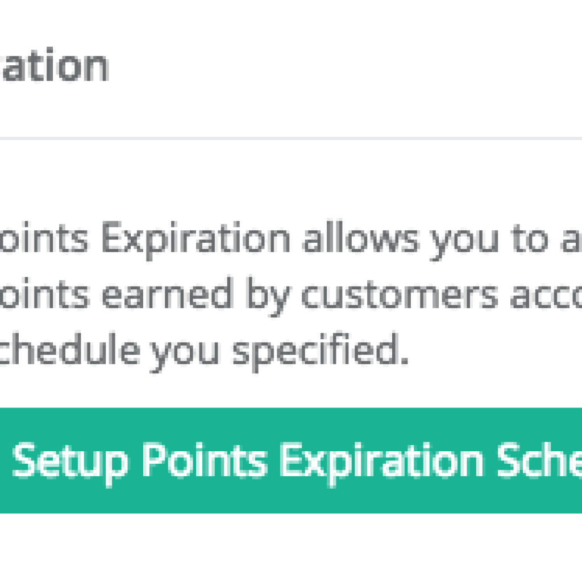Click the text 'Points Expiration allows you to'

click(x=227, y=239)
